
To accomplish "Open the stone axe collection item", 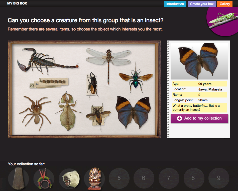I will click(19, 178).
